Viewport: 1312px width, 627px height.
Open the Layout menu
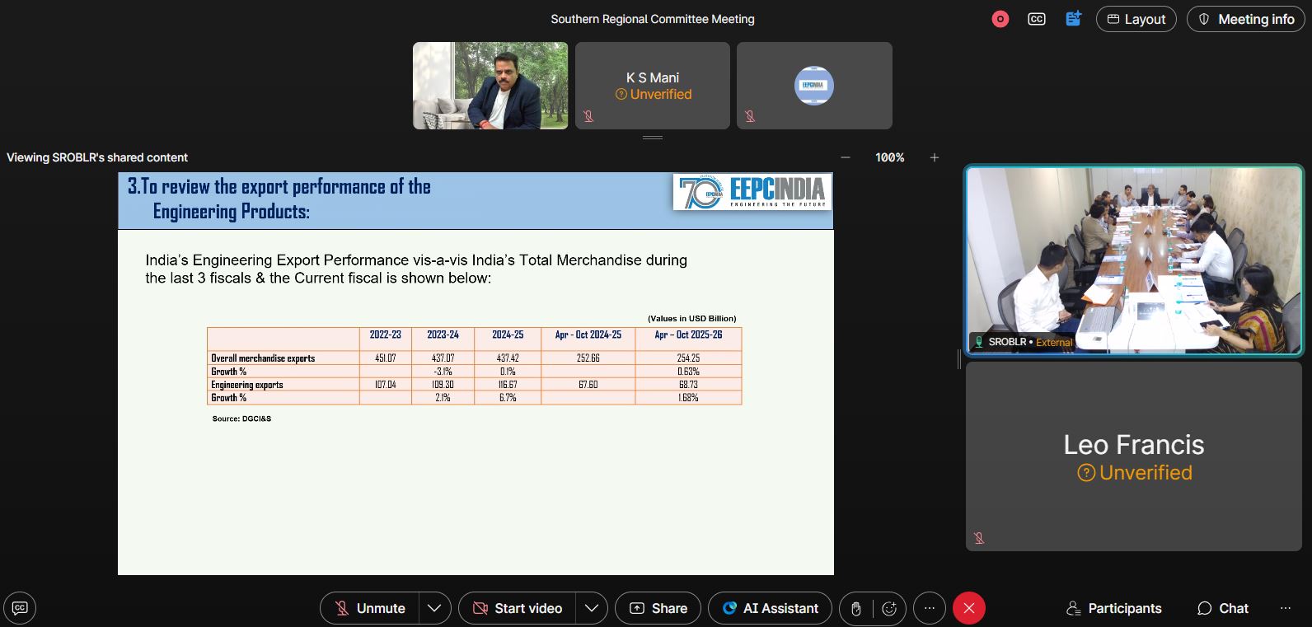click(1136, 19)
